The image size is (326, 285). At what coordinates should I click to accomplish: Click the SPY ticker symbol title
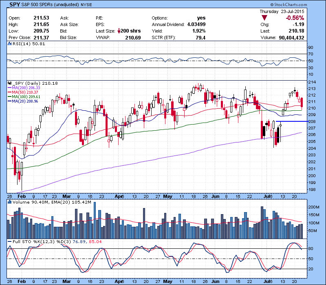(15, 4)
